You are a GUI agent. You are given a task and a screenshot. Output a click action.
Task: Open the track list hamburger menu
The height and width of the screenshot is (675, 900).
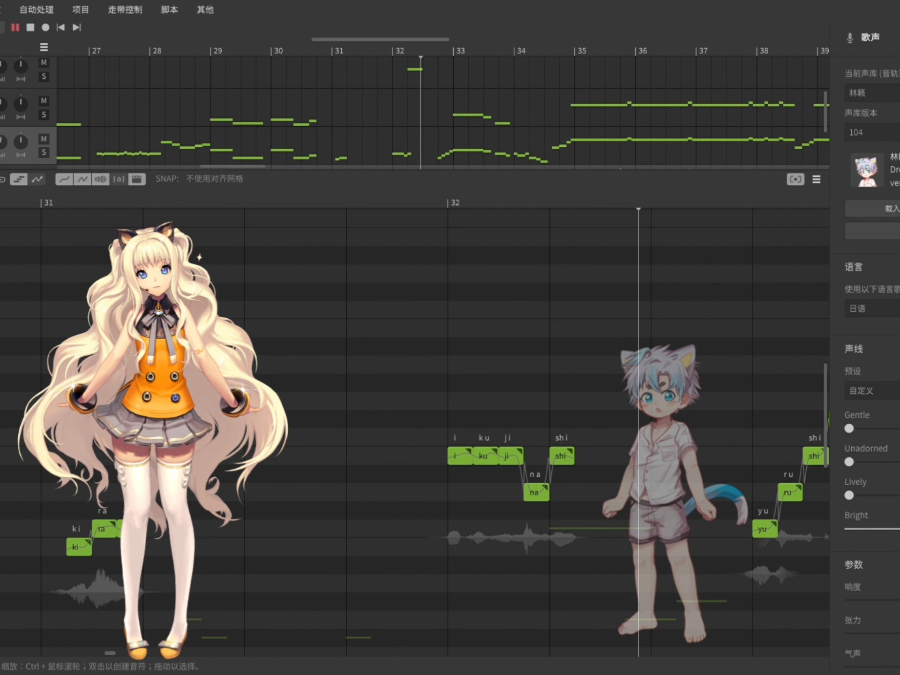click(x=44, y=47)
